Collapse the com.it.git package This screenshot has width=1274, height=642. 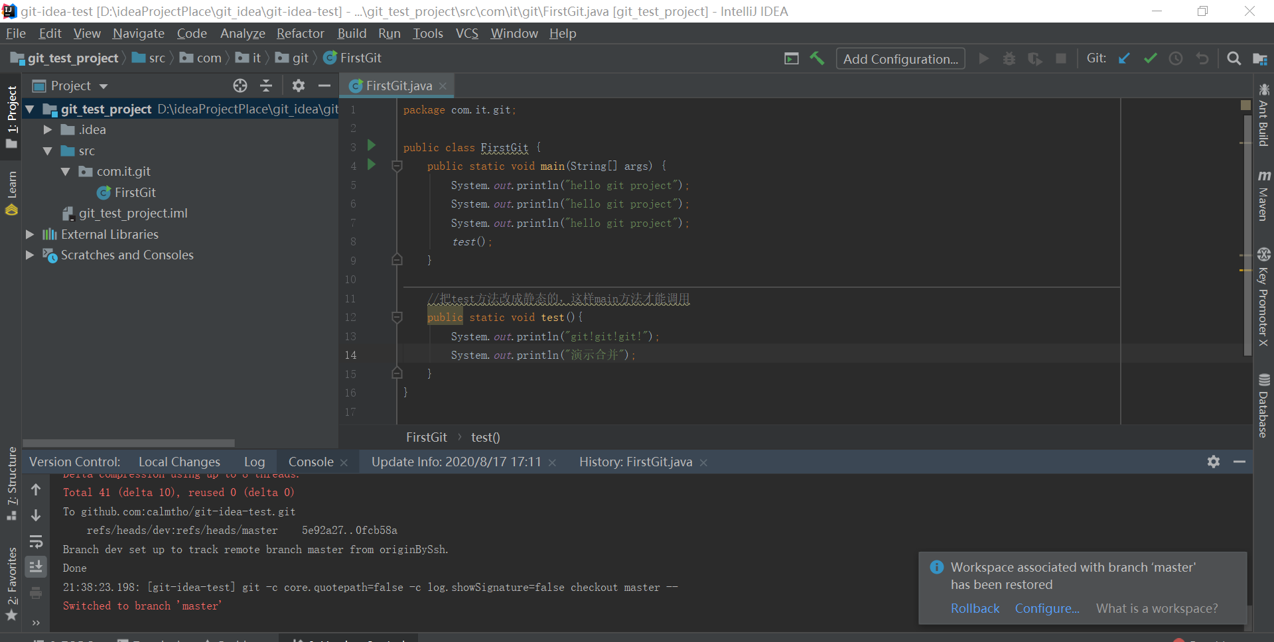pos(66,171)
